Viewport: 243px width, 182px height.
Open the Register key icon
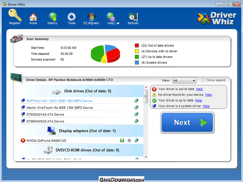tap(15, 15)
